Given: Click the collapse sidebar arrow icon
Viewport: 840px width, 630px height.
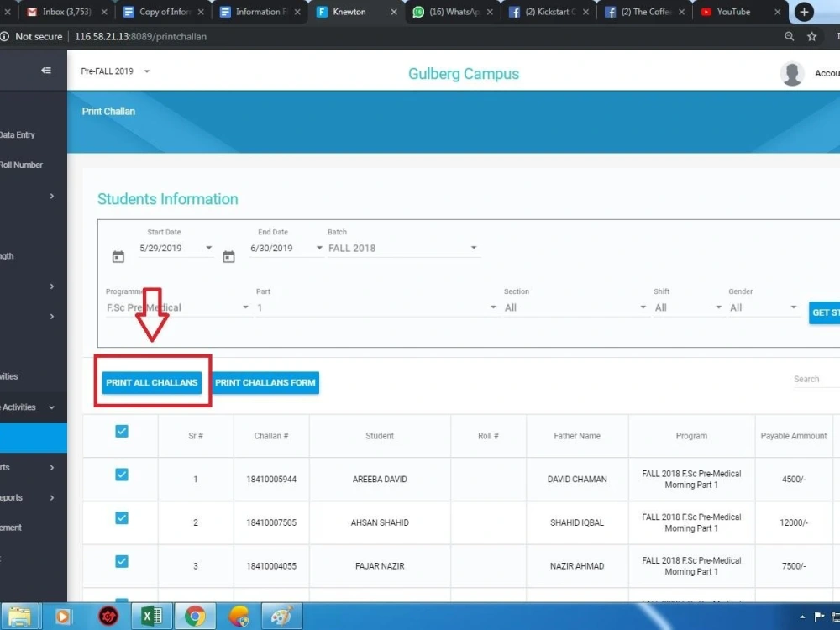Looking at the screenshot, I should click(48, 72).
